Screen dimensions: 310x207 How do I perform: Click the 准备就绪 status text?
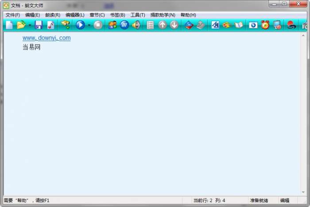point(259,200)
